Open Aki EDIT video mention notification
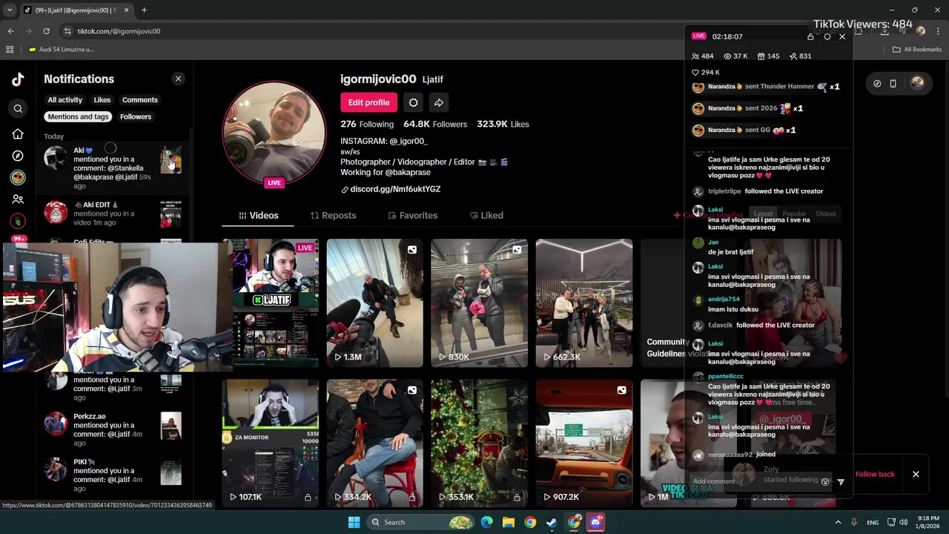 [113, 214]
